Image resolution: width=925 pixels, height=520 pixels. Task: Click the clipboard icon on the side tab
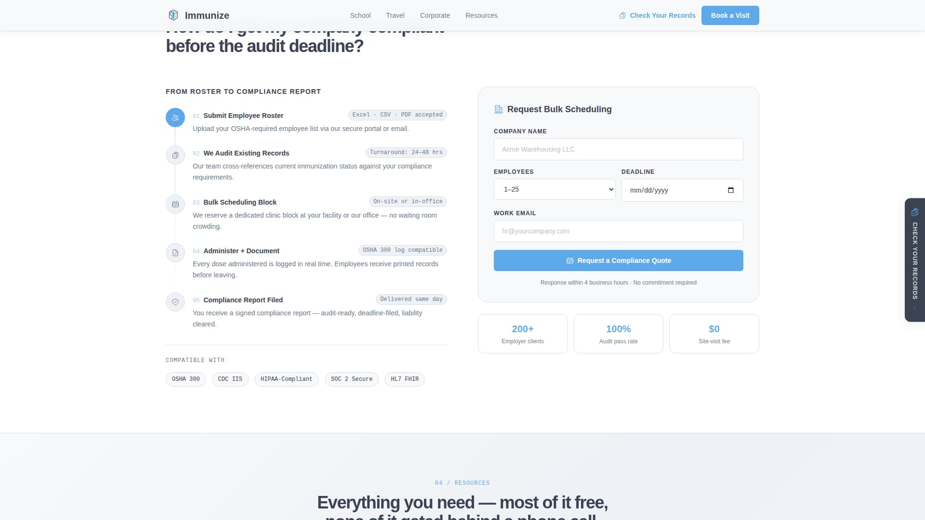tap(914, 212)
